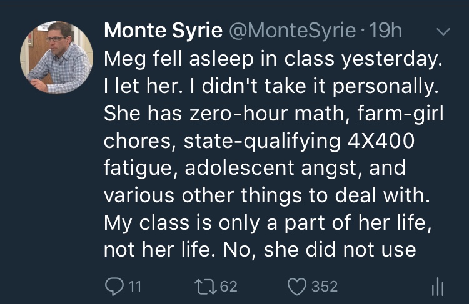The height and width of the screenshot is (304, 469).
Task: Click the retweet count 62
Action: 229,287
